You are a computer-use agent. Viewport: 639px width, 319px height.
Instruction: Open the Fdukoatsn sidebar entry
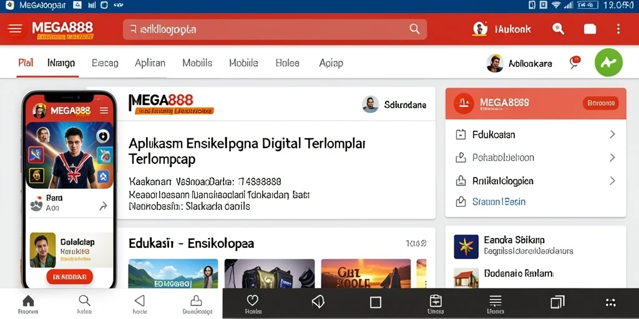[x=535, y=135]
